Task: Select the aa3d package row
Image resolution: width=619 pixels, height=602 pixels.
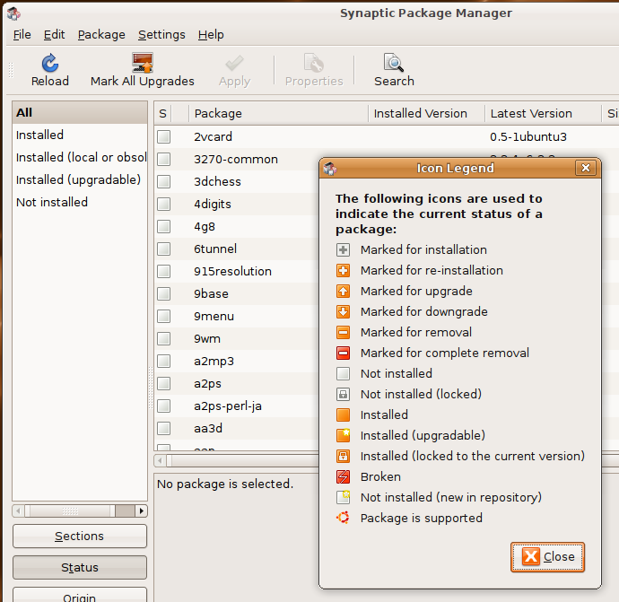Action: pyautogui.click(x=237, y=429)
